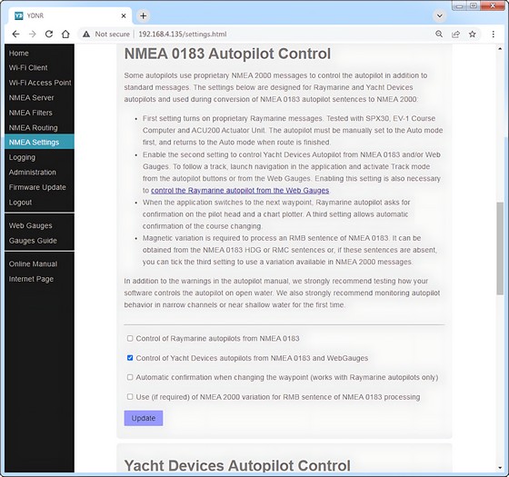Click the scrollbar up arrow
Screen dimensions: 509x477
tap(500, 49)
